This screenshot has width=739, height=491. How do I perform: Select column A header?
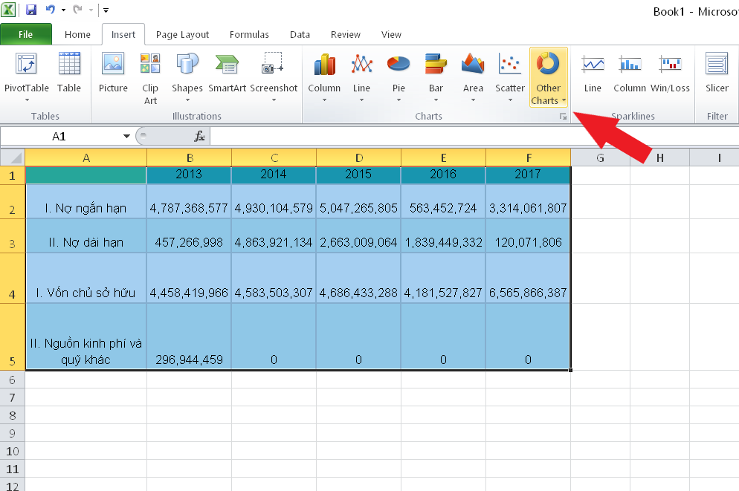coord(85,157)
